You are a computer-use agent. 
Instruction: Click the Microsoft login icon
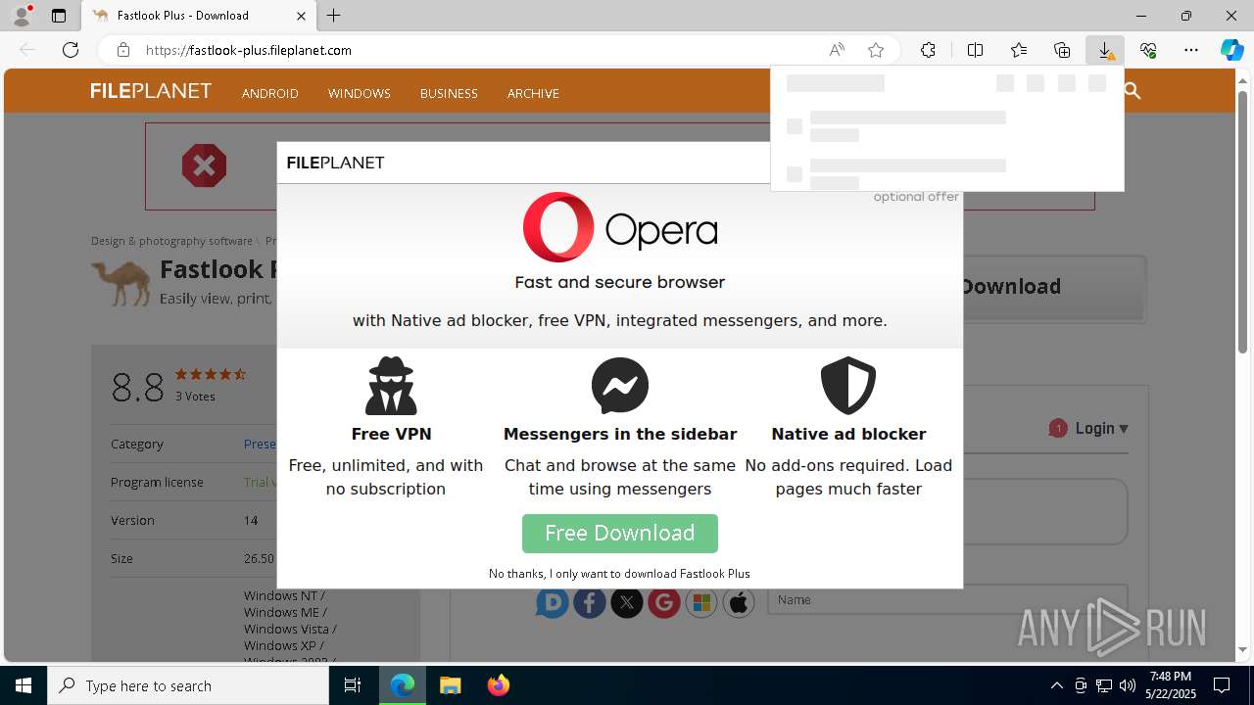click(x=701, y=602)
